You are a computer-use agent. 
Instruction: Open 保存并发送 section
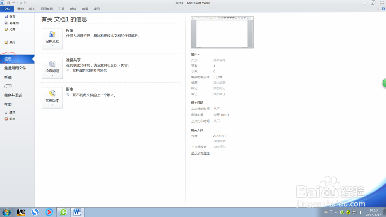coord(13,95)
